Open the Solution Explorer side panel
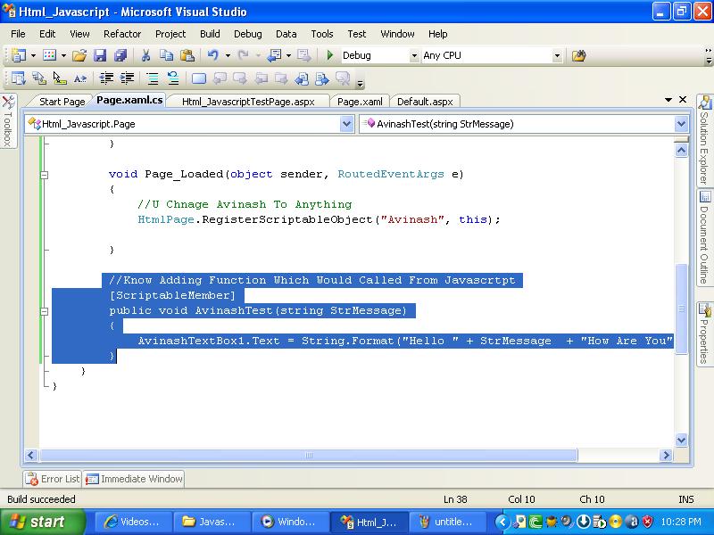714x535 pixels. (704, 140)
